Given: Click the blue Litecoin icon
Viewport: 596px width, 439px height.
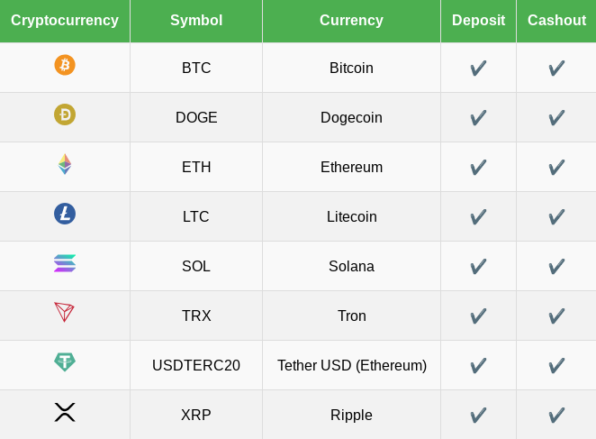Looking at the screenshot, I should click(65, 214).
